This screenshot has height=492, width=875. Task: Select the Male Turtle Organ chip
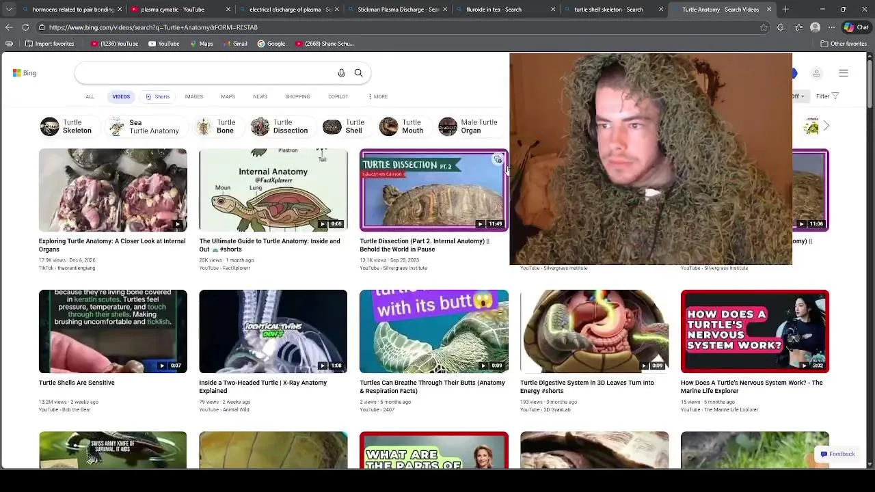(x=470, y=126)
